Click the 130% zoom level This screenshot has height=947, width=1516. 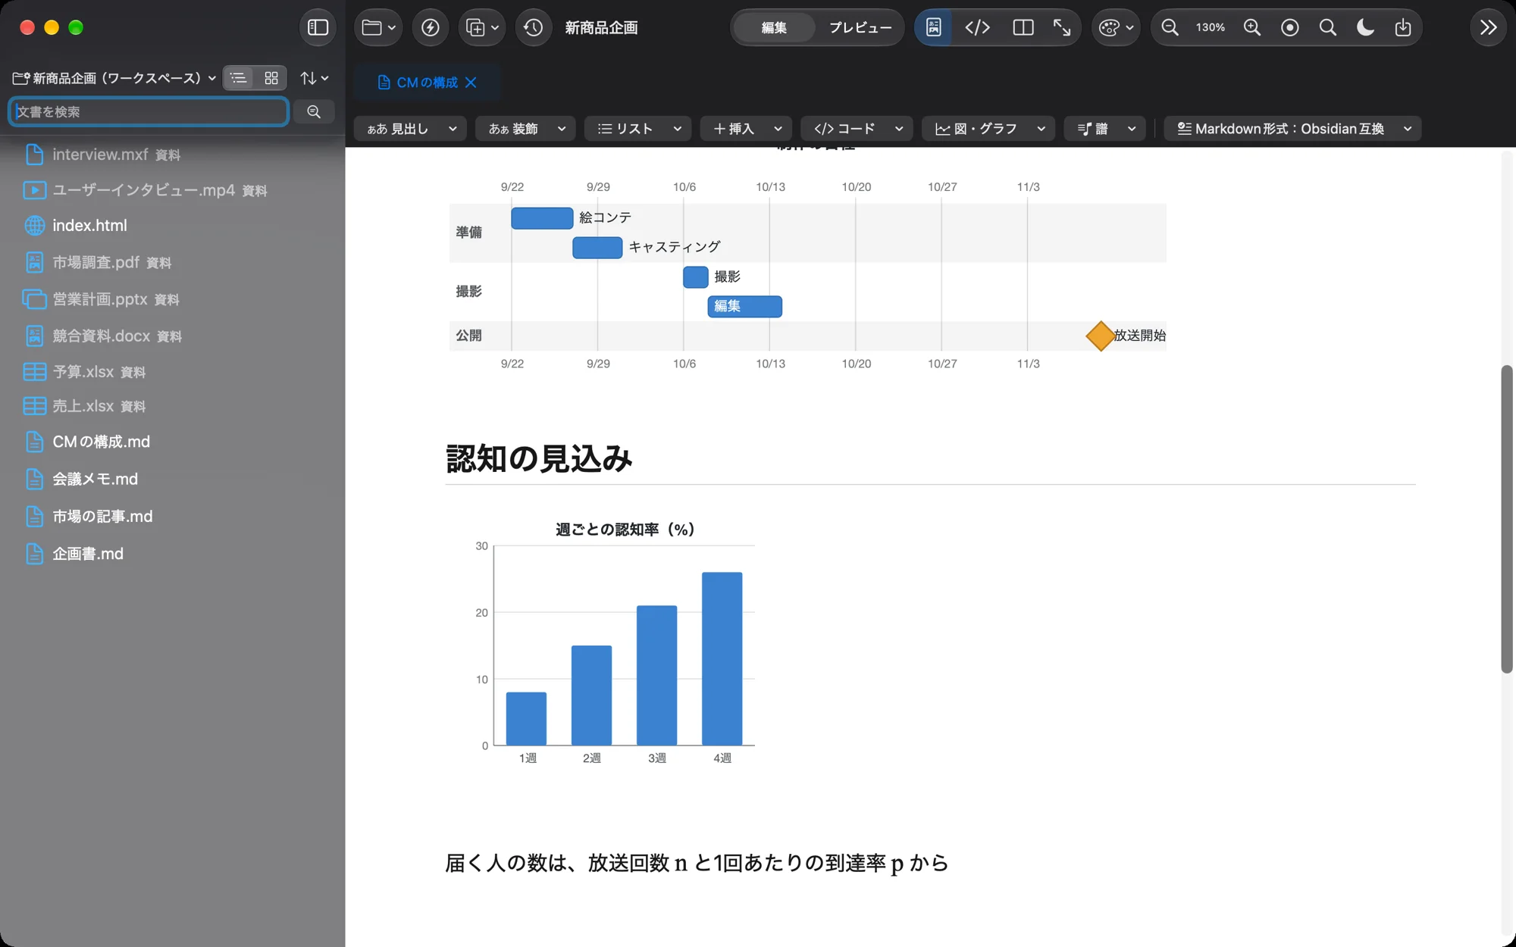1211,27
